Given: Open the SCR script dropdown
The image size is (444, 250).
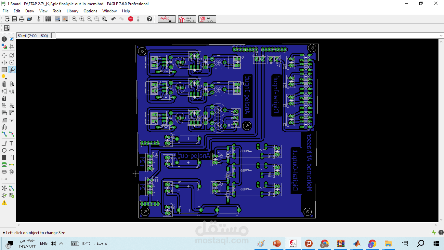Looking at the screenshot, I should (x=58, y=19).
